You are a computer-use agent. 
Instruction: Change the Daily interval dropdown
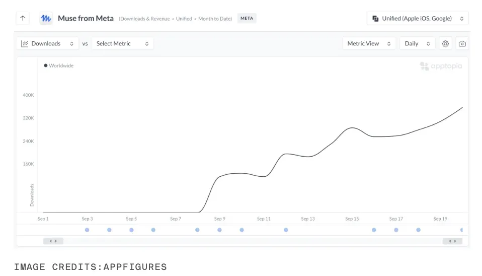[x=417, y=44]
